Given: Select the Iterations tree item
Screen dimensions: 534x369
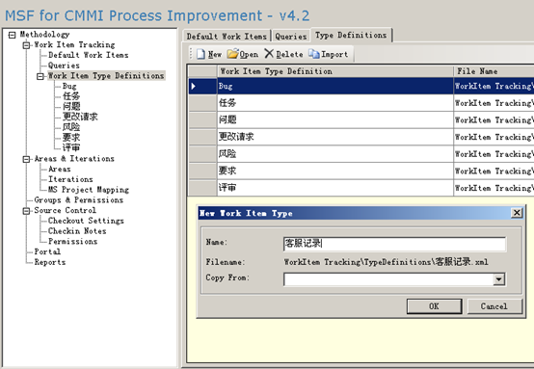Looking at the screenshot, I should coord(70,179).
